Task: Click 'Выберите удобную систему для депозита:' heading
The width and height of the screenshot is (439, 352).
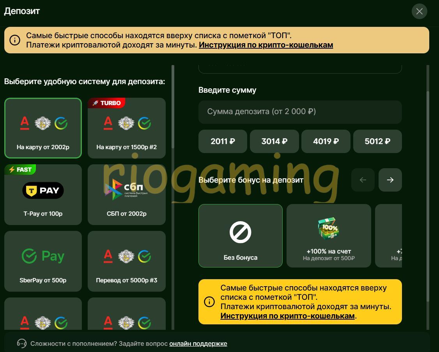Action: tap(85, 82)
